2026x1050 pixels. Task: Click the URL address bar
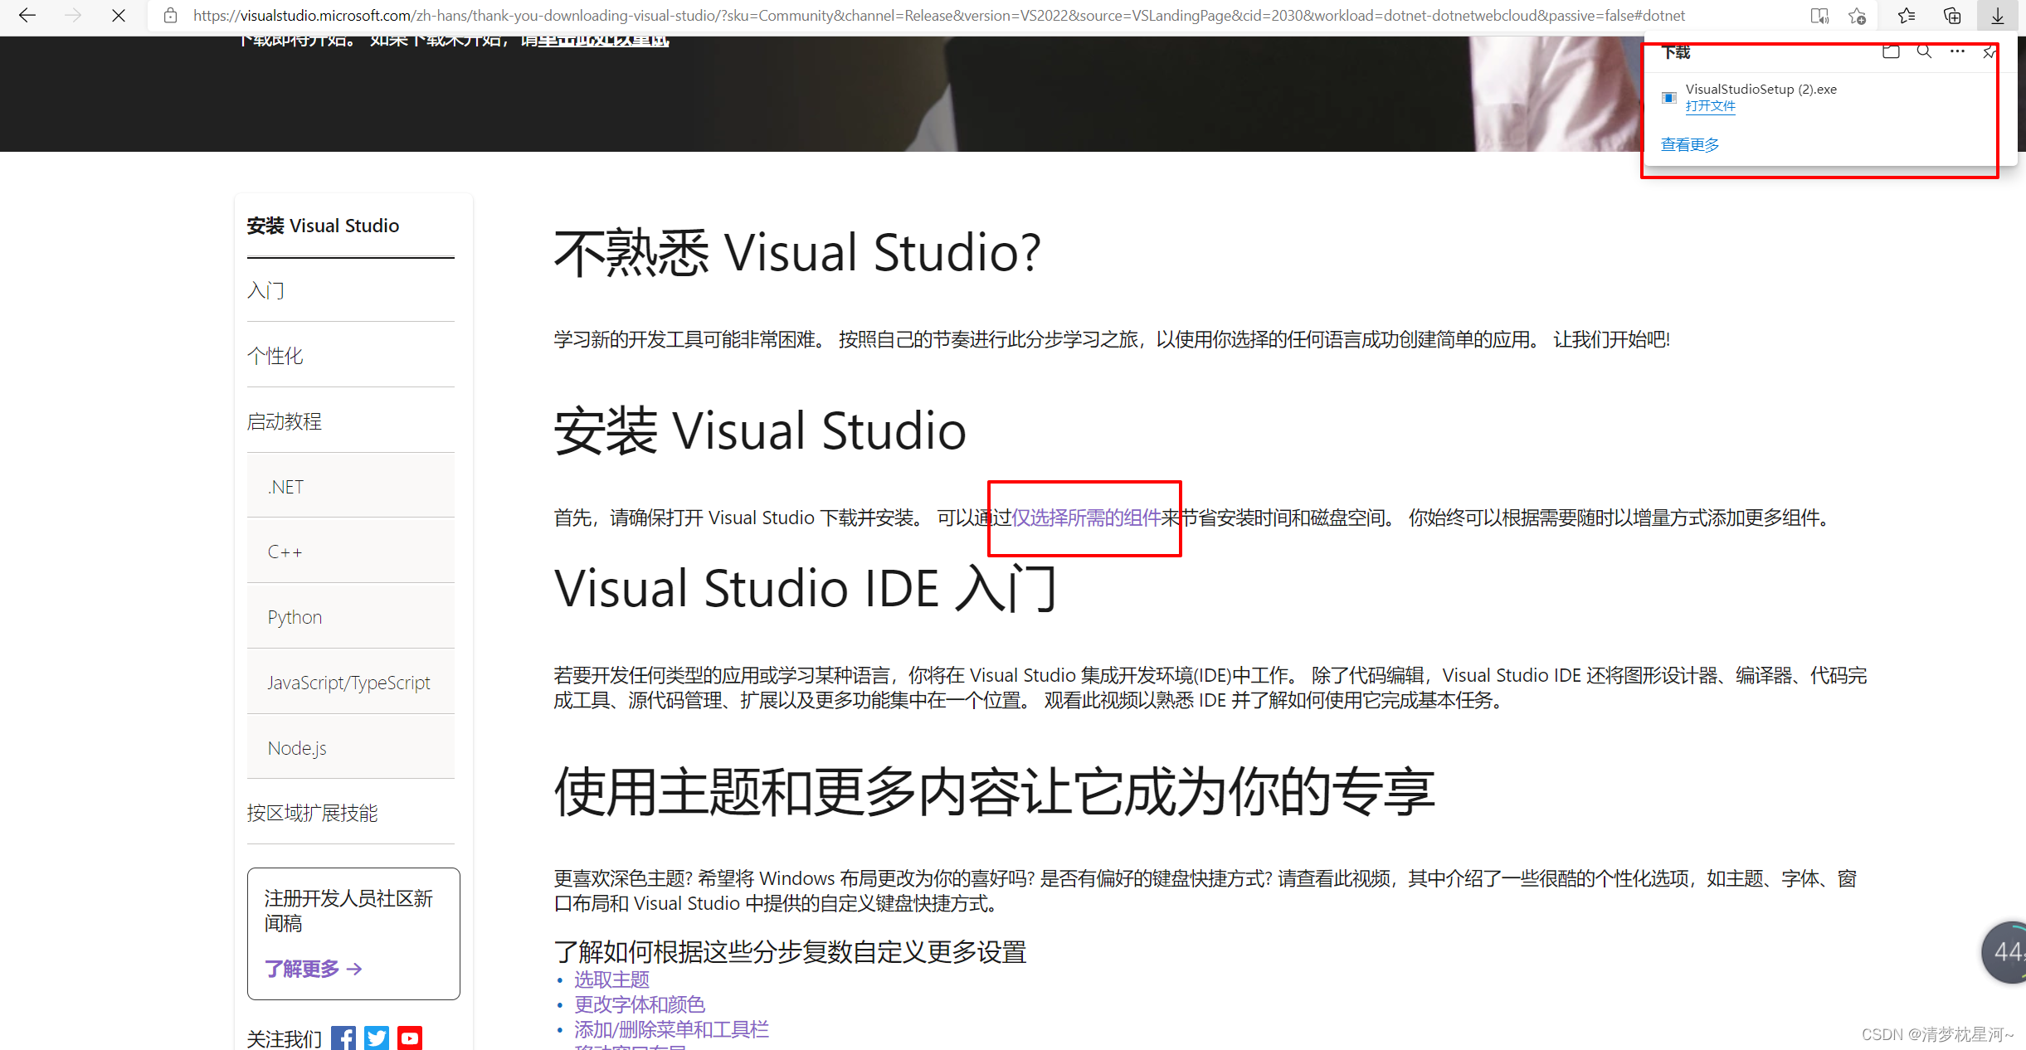pyautogui.click(x=938, y=15)
